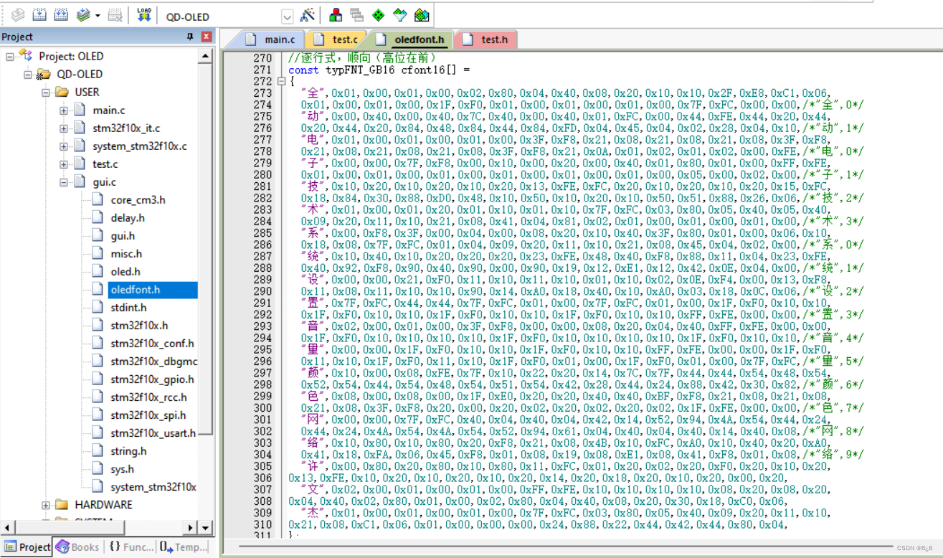Open the Batch build dropdown arrow
The image size is (943, 558).
point(98,15)
